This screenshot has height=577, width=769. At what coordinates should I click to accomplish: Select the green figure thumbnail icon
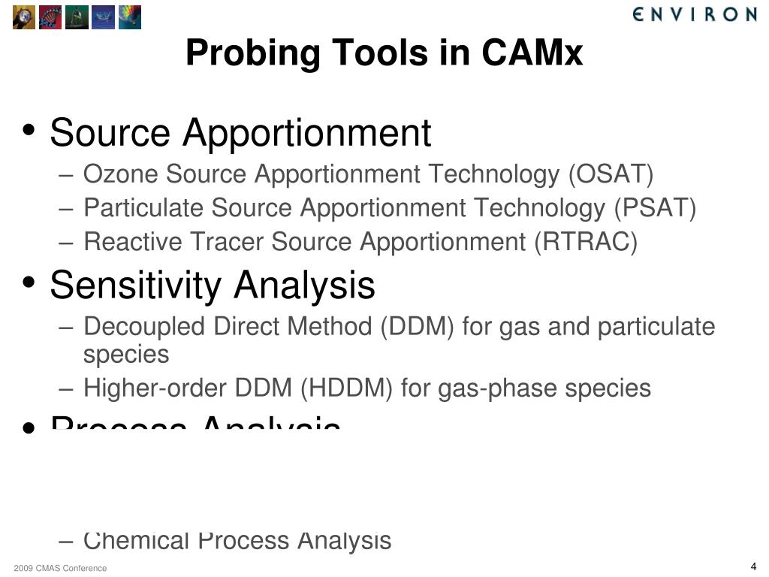point(77,17)
